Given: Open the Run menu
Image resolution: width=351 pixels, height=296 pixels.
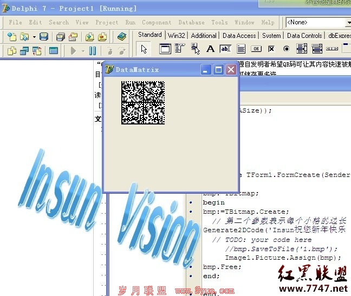Looking at the screenshot, I should (131, 22).
